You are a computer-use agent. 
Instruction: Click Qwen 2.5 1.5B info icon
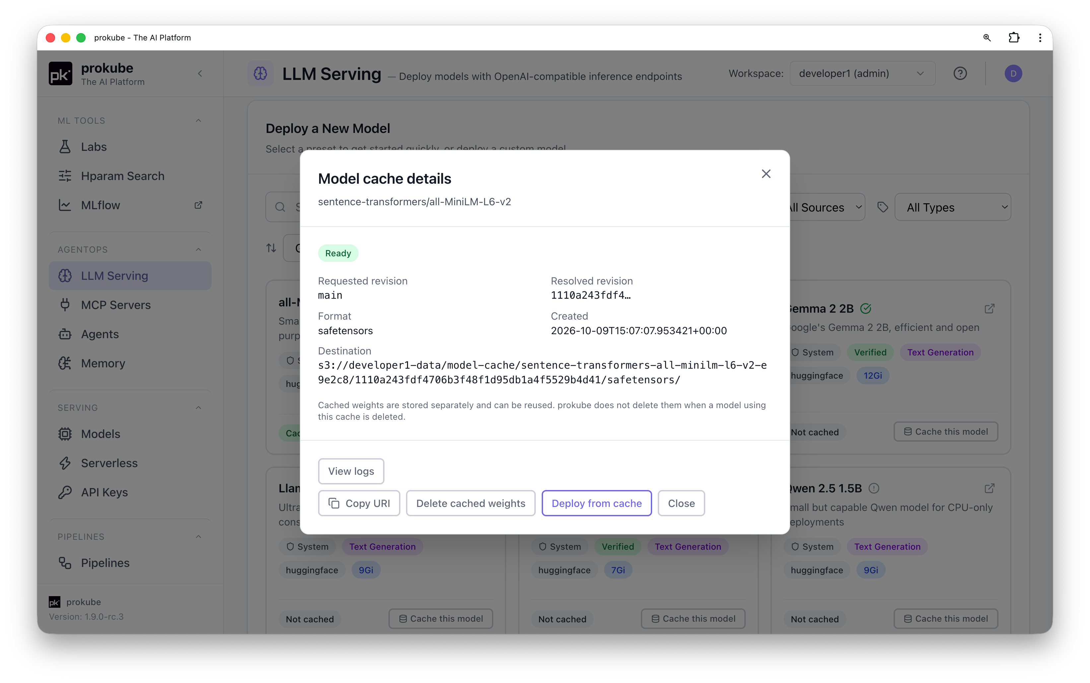pos(874,489)
